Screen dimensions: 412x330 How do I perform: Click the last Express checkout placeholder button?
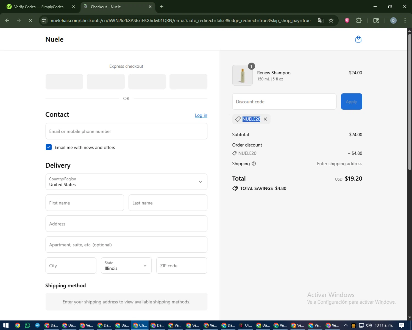188,81
